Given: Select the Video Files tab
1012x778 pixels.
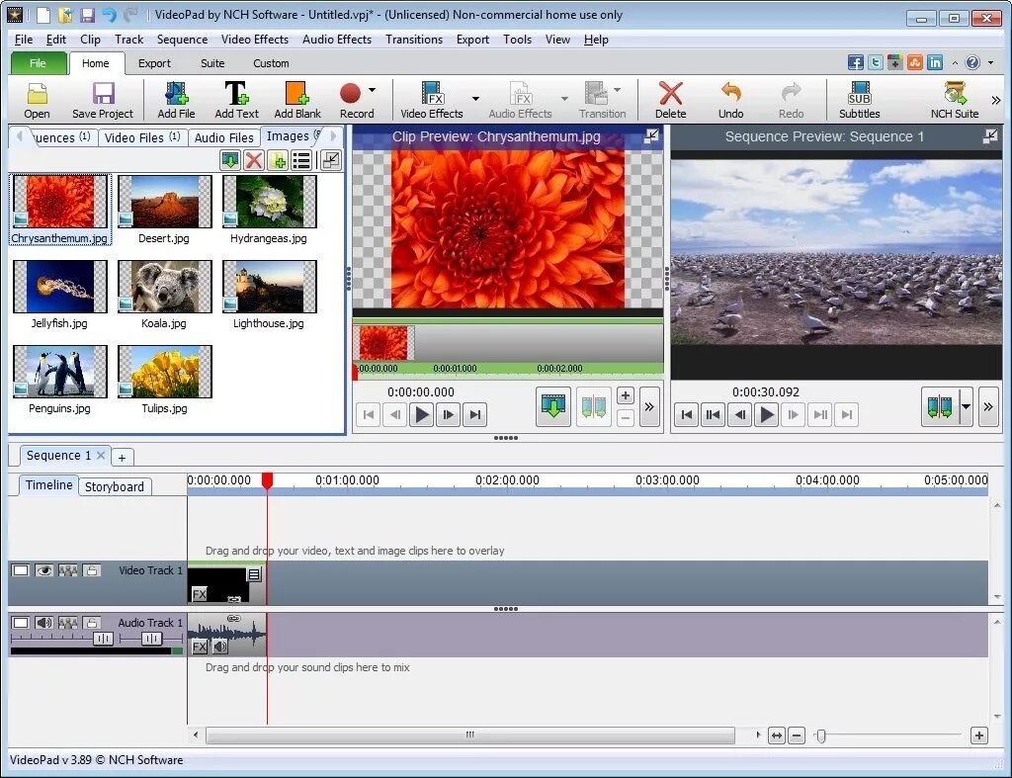Looking at the screenshot, I should 142,137.
